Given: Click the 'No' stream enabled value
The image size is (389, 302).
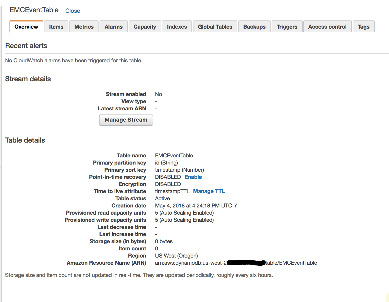Looking at the screenshot, I should [x=159, y=94].
